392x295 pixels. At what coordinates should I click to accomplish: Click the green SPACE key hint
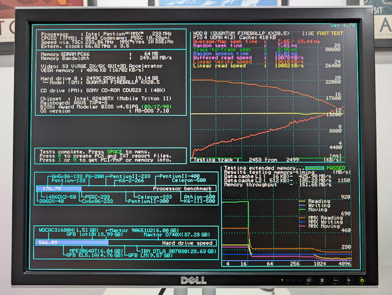coord(115,152)
